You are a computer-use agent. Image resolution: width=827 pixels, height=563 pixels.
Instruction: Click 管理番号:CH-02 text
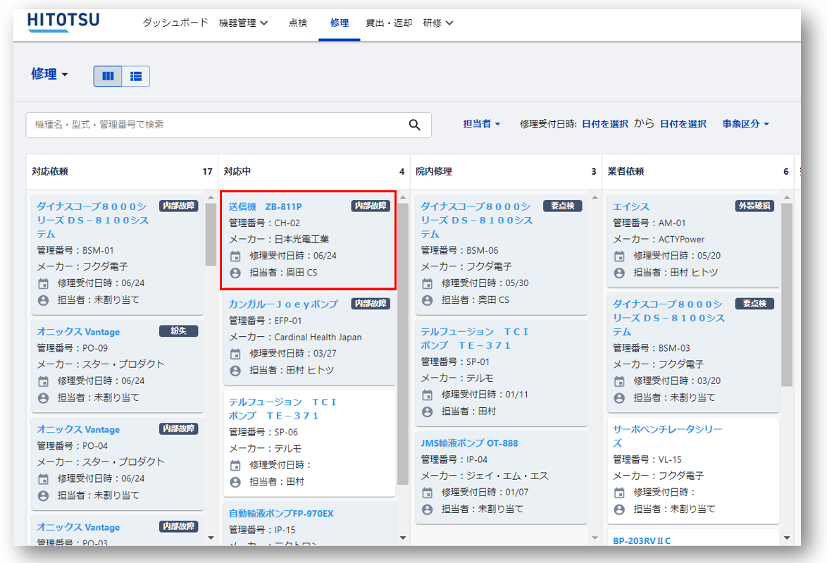[264, 223]
